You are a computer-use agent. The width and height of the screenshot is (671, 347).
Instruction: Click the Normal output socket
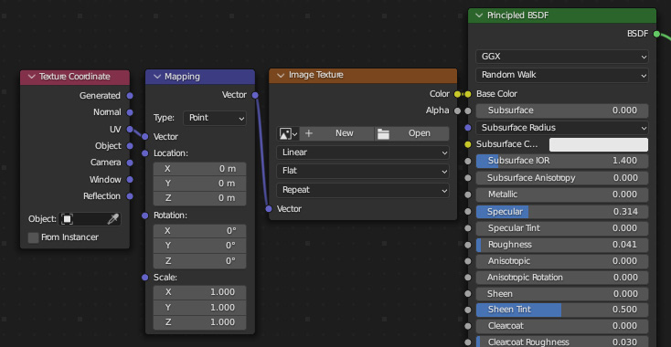click(130, 112)
